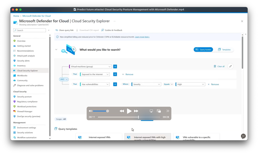This screenshot has height=154, width=258.
Task: Click the Environment settings icon
Action: [14, 127]
